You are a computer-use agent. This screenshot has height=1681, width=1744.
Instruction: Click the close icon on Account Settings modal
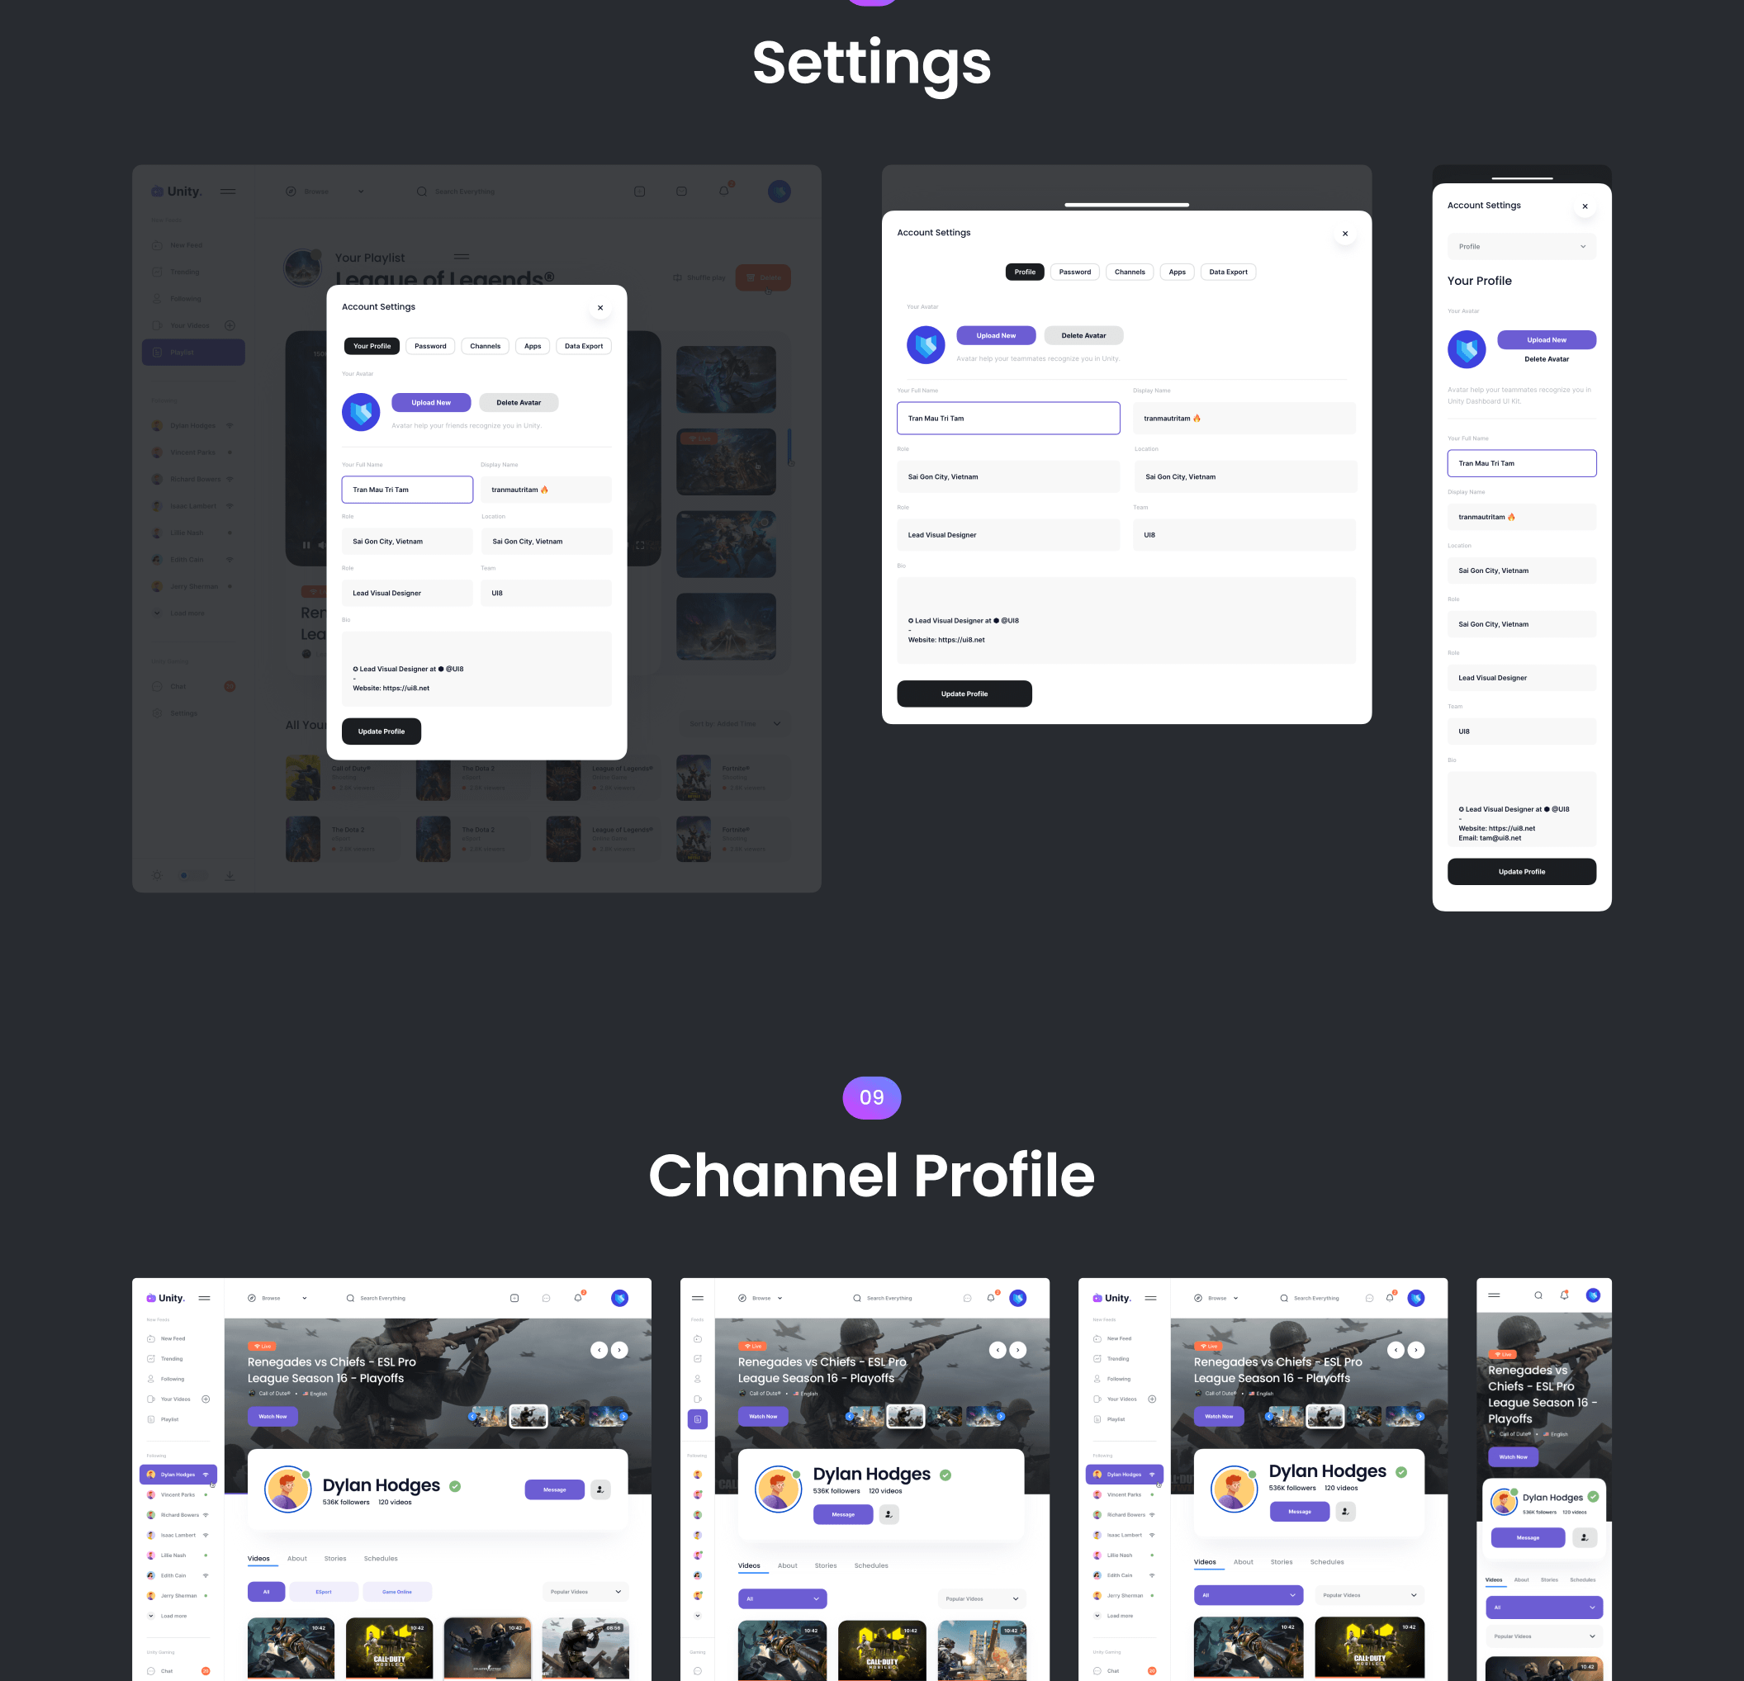click(x=601, y=306)
